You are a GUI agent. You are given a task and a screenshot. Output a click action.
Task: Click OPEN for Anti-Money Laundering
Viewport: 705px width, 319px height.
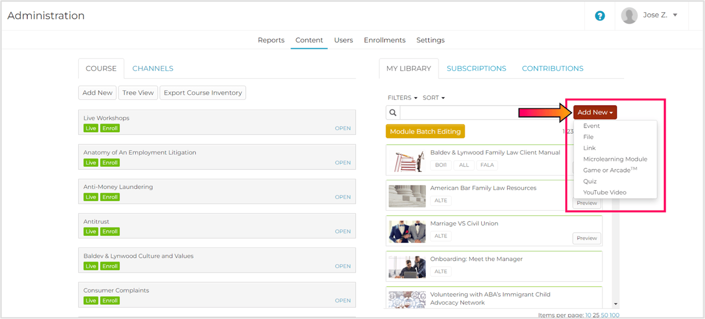[x=343, y=197]
